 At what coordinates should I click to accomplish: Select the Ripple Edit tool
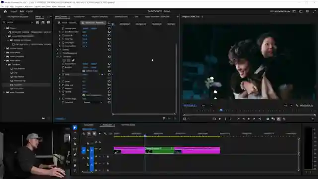tap(75, 138)
